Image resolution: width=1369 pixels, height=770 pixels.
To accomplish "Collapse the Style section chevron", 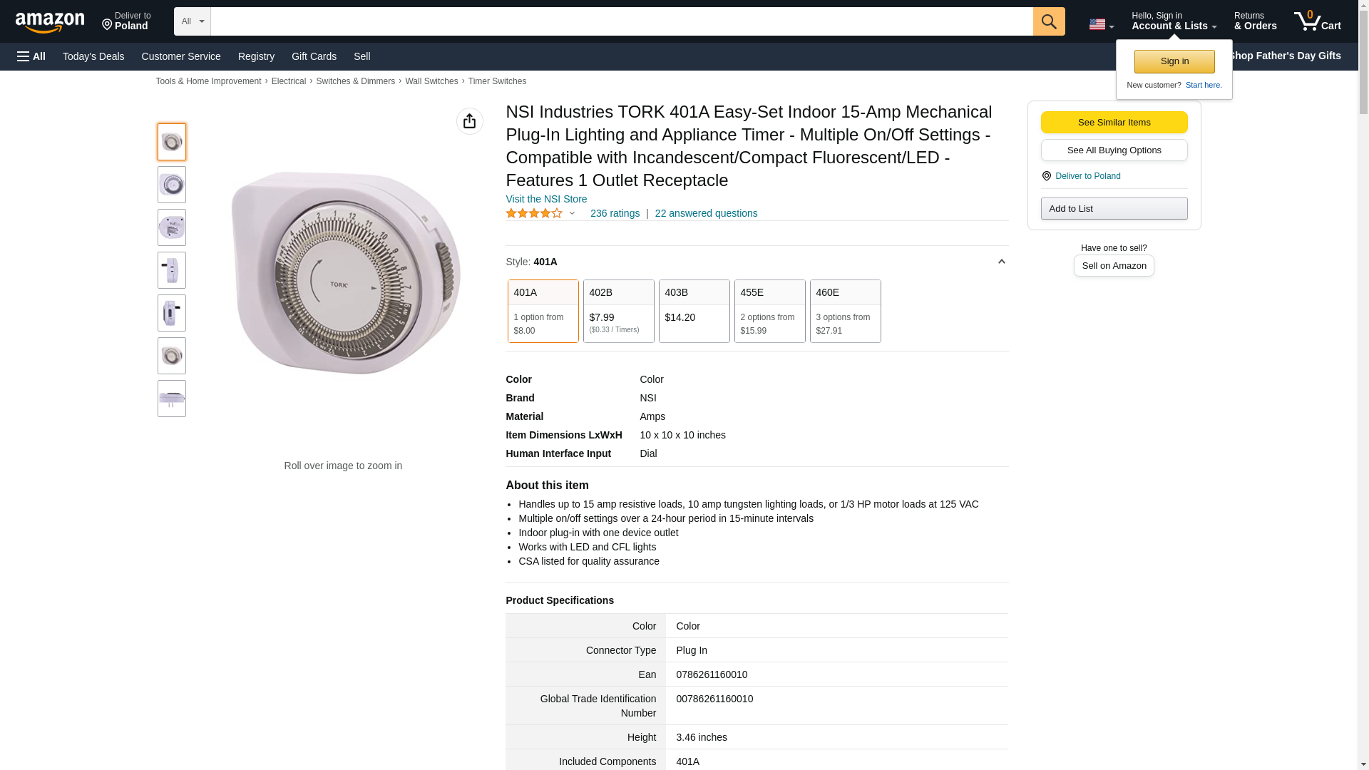I will pyautogui.click(x=1001, y=262).
